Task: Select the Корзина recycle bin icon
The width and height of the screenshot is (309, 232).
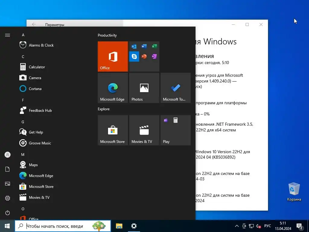Action: (x=294, y=192)
